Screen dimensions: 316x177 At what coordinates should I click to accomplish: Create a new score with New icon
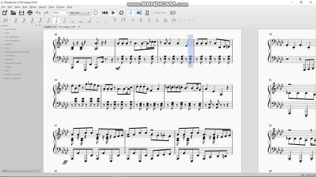pos(5,13)
